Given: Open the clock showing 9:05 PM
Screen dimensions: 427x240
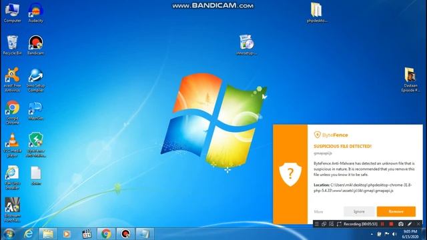Looking at the screenshot, I should [410, 234].
